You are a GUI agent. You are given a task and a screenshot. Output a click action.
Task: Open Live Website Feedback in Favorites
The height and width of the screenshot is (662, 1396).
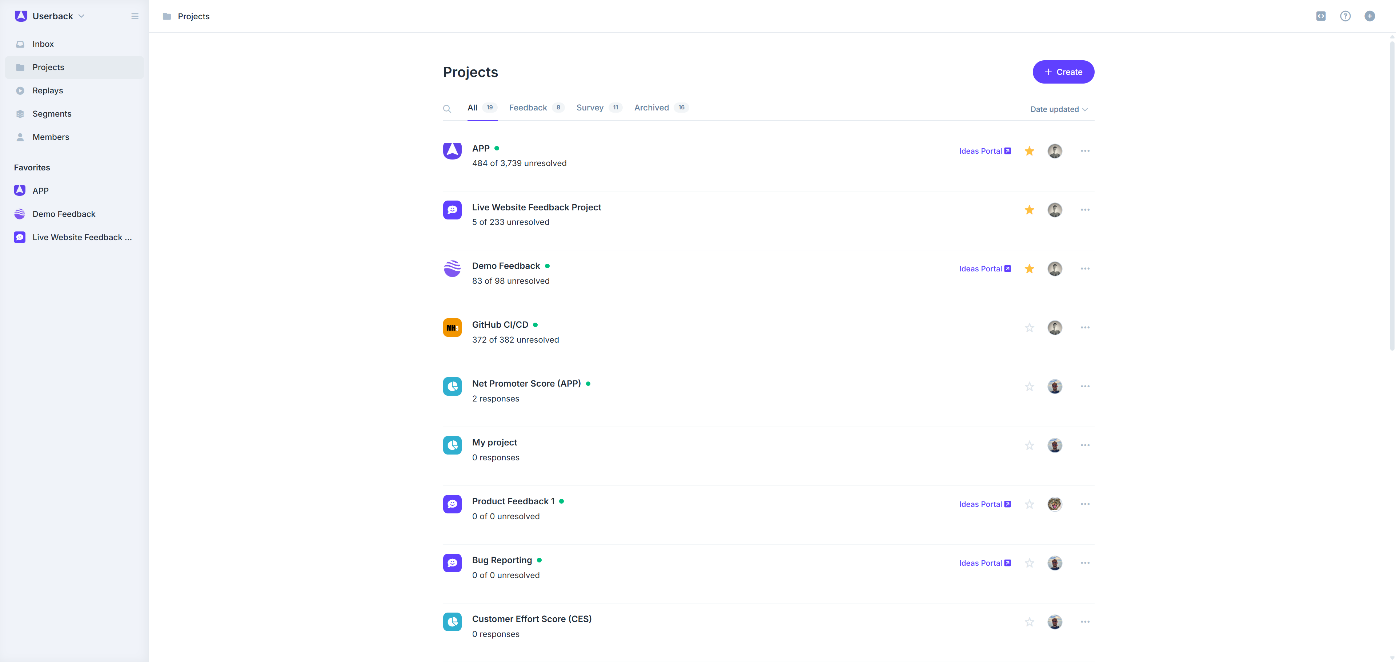(x=81, y=237)
